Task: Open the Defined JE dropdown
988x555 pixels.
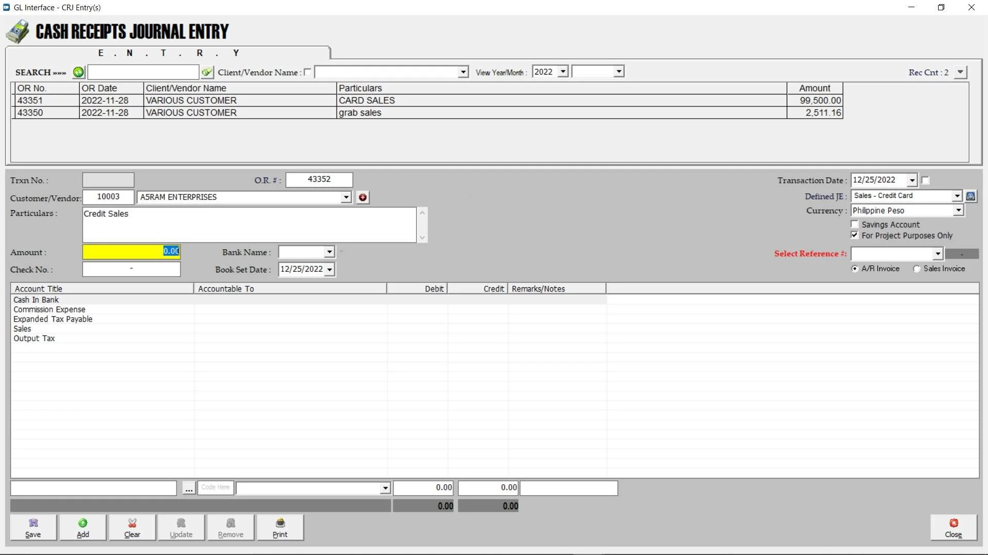Action: tap(957, 196)
